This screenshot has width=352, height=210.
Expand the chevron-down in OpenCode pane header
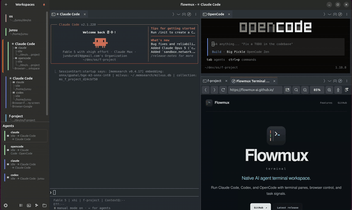pos(330,14)
